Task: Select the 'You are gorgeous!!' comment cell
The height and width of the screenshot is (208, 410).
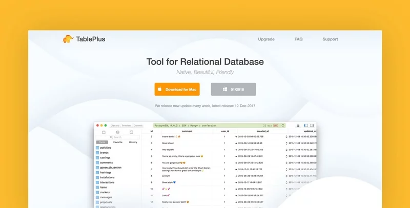Action: (x=174, y=163)
